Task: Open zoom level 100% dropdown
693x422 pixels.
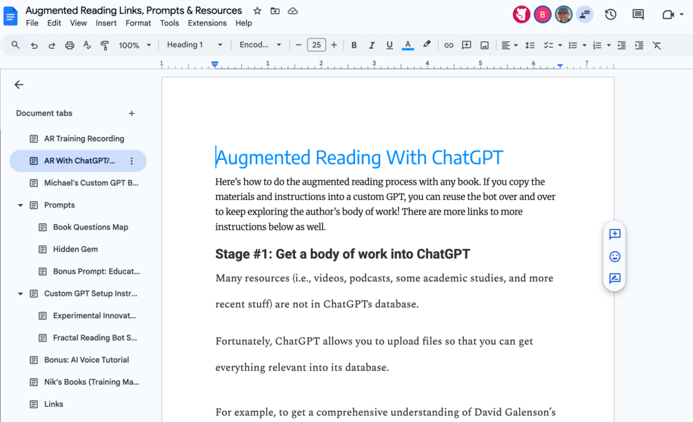Action: (134, 45)
